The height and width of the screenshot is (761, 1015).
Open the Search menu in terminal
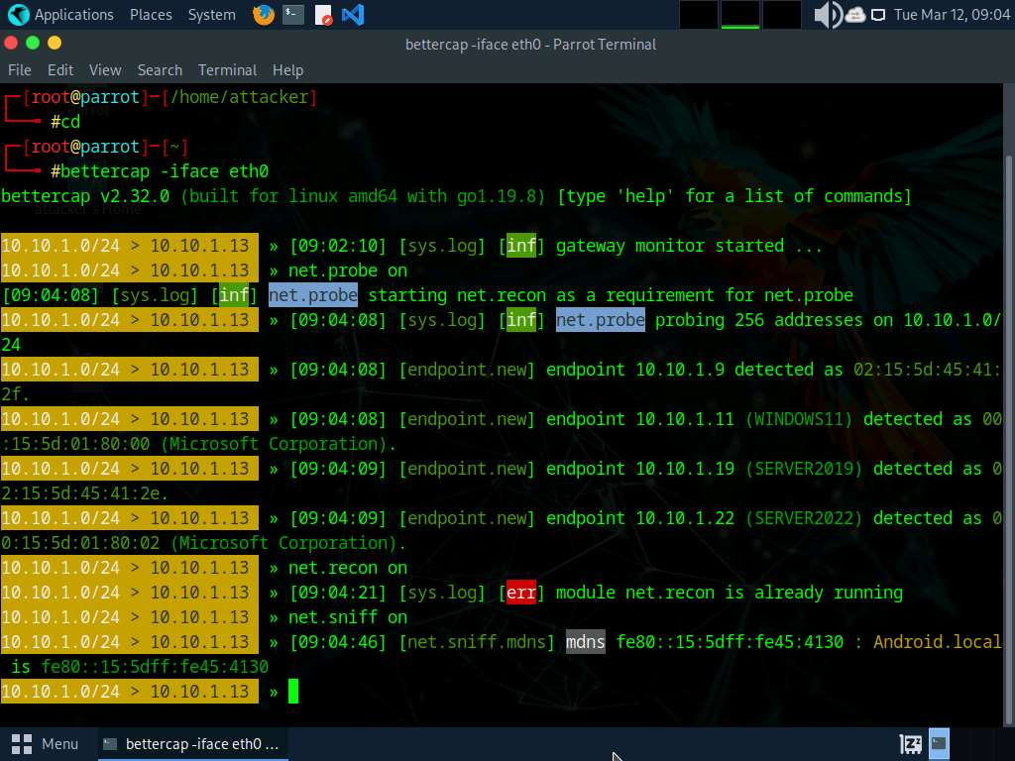tap(160, 70)
